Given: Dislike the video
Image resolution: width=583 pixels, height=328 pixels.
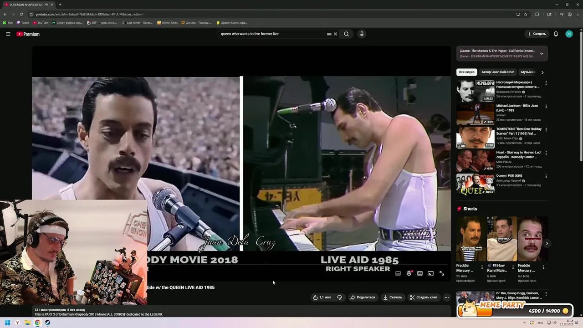Looking at the screenshot, I should click(x=339, y=297).
